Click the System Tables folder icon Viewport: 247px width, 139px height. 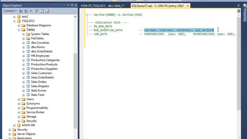(28, 34)
